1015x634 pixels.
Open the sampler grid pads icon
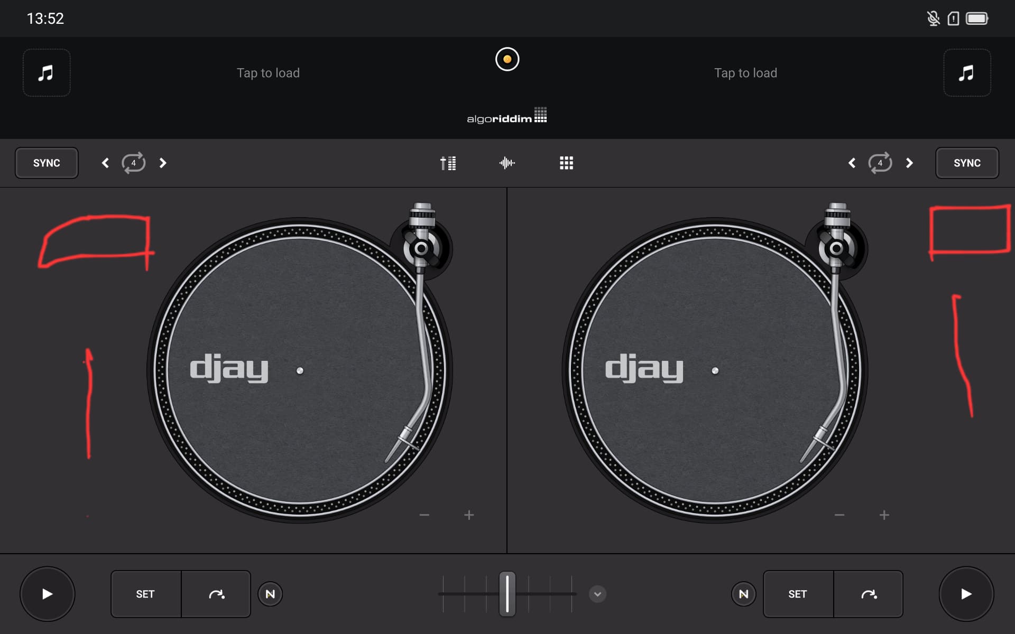tap(566, 163)
